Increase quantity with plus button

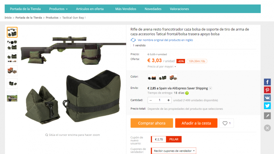click(x=169, y=100)
